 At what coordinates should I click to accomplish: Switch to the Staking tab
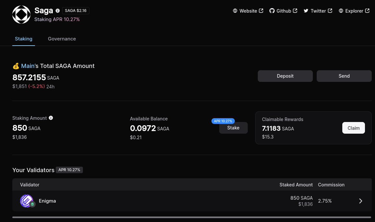coord(23,39)
